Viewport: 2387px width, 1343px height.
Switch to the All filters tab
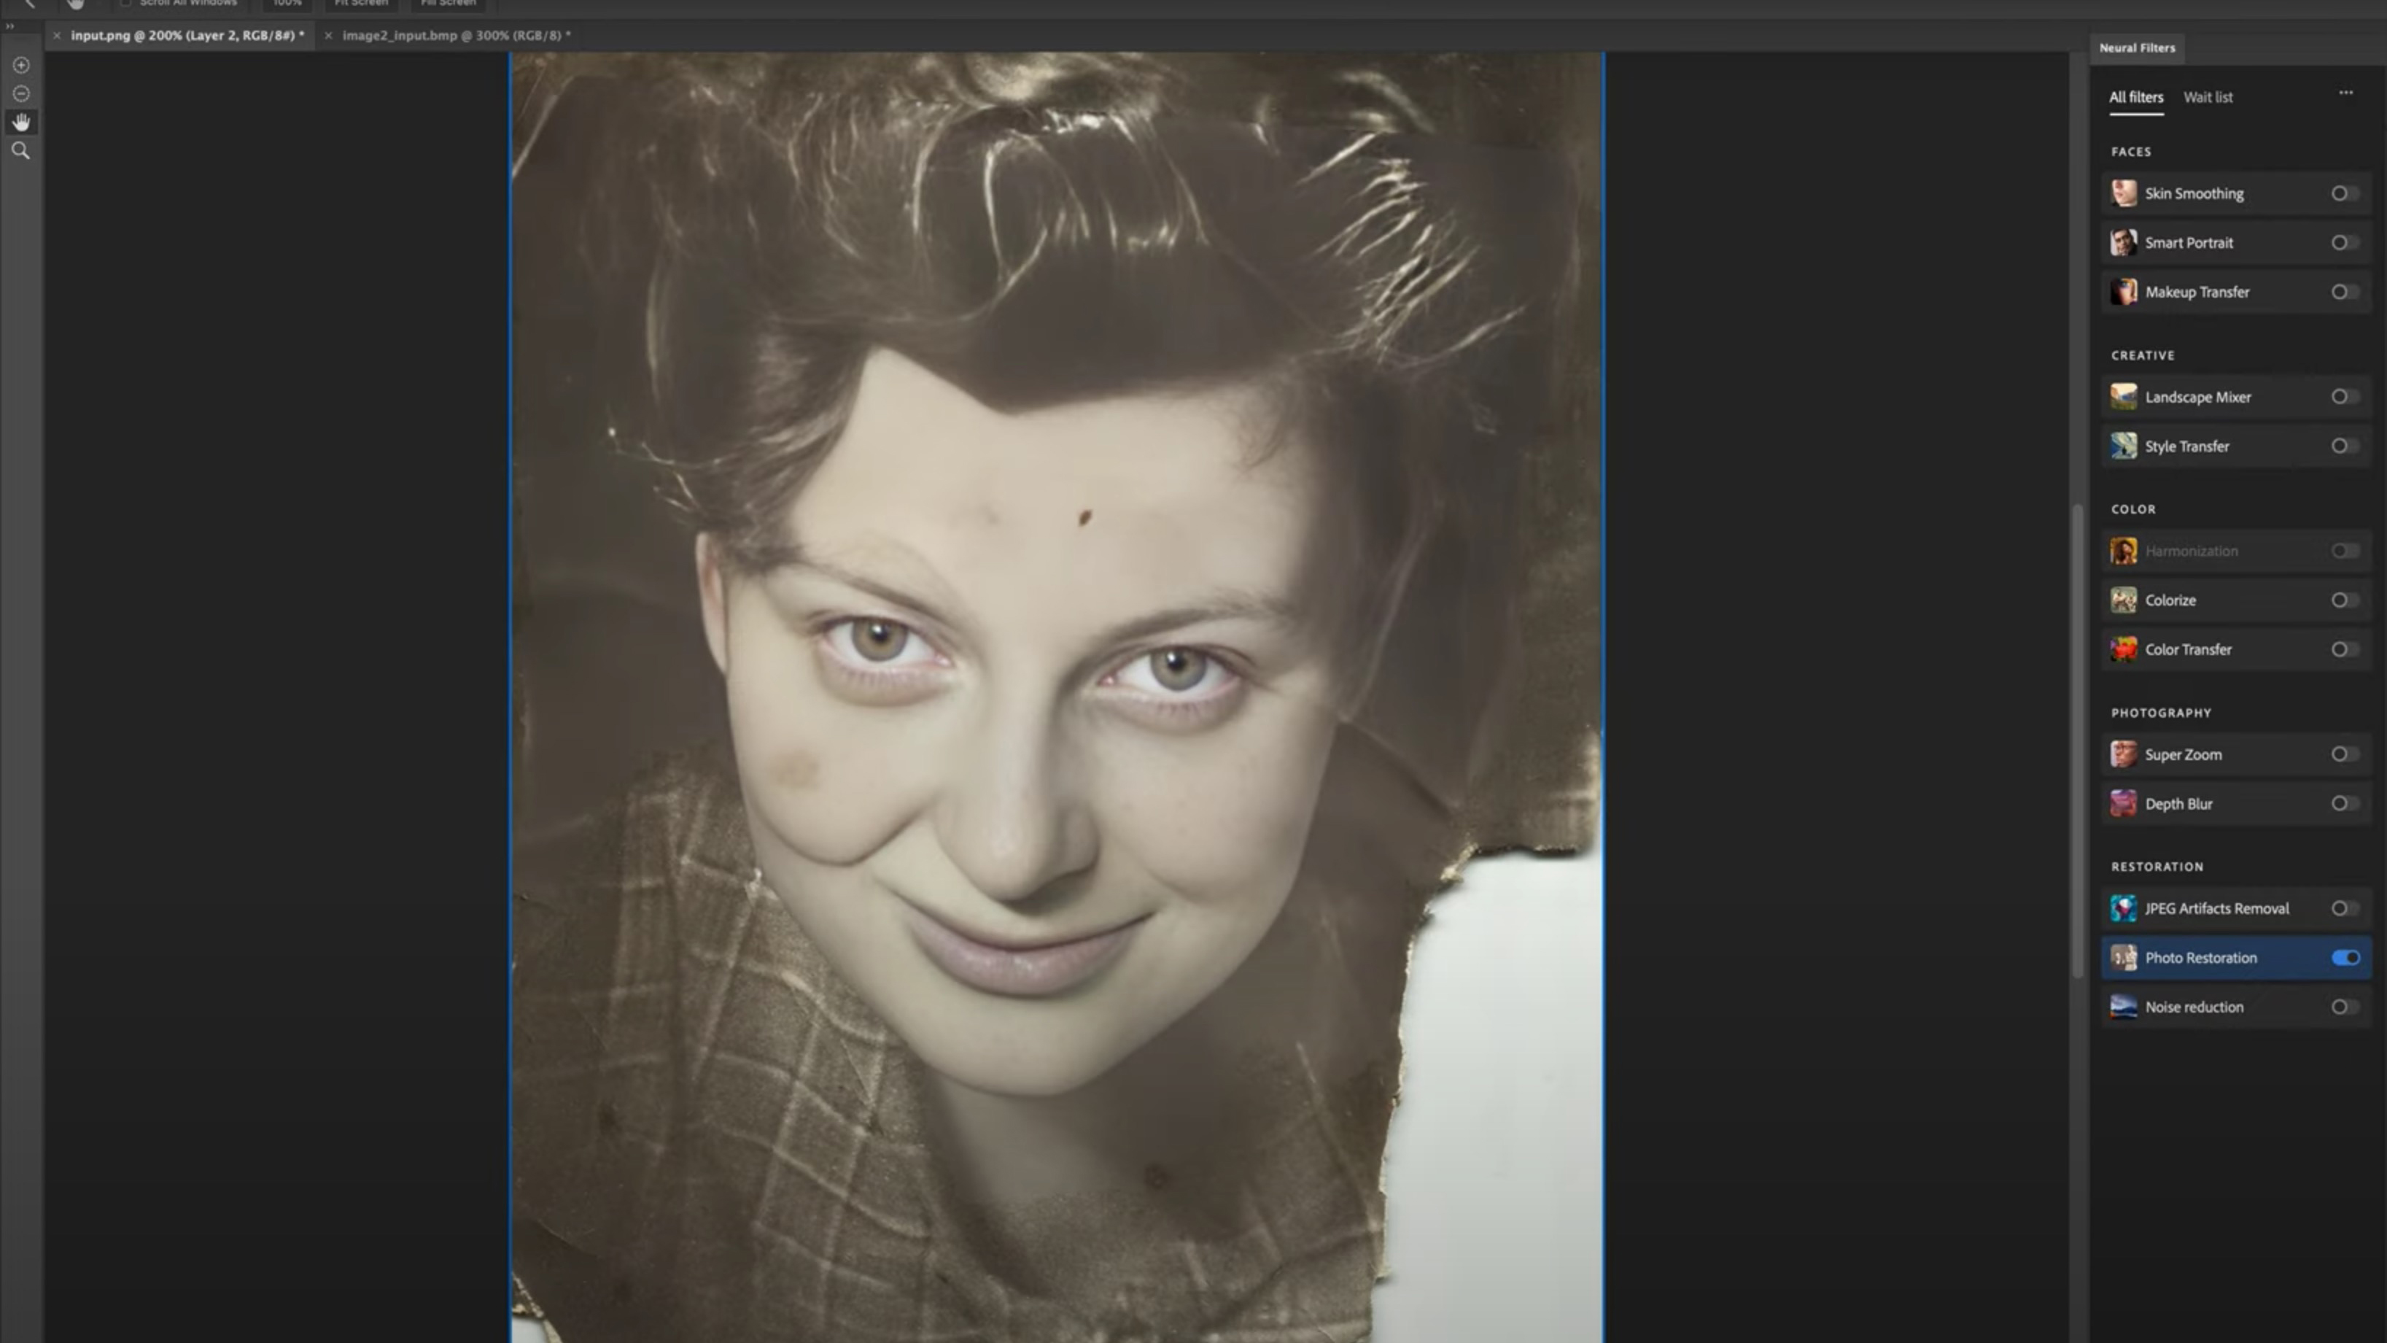(x=2136, y=97)
